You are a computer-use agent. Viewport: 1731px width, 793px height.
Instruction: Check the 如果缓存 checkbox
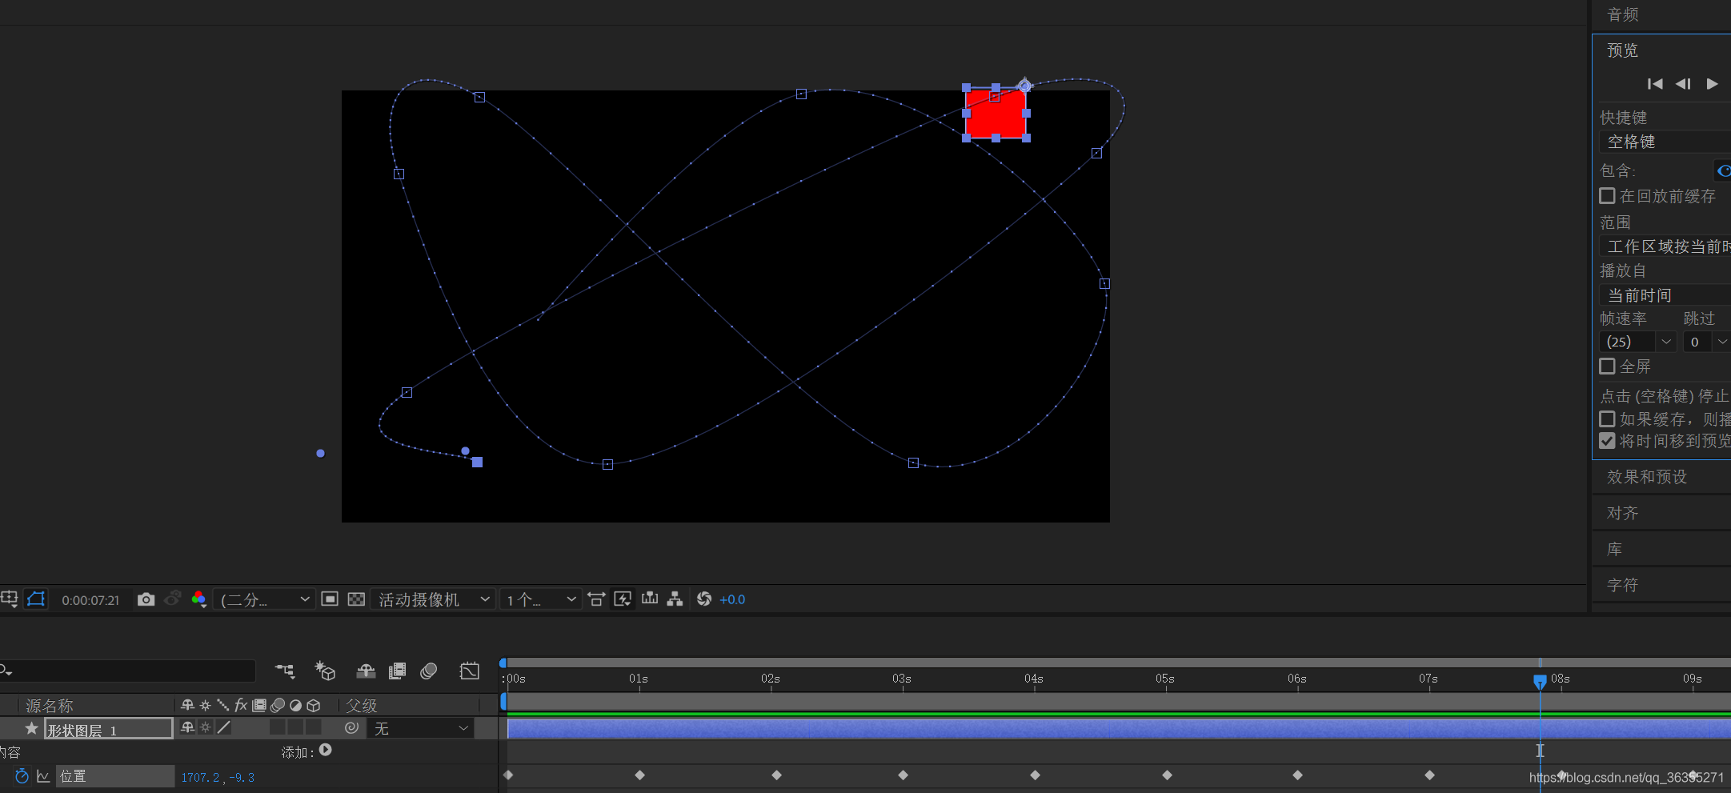[x=1607, y=419]
